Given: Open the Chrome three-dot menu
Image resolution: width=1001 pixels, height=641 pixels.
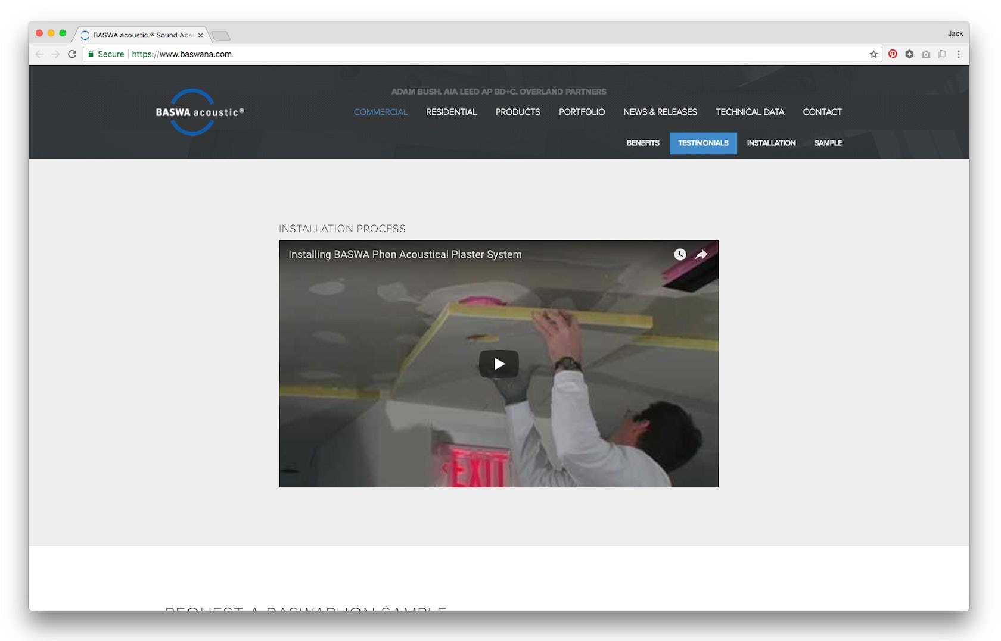Looking at the screenshot, I should tap(959, 54).
